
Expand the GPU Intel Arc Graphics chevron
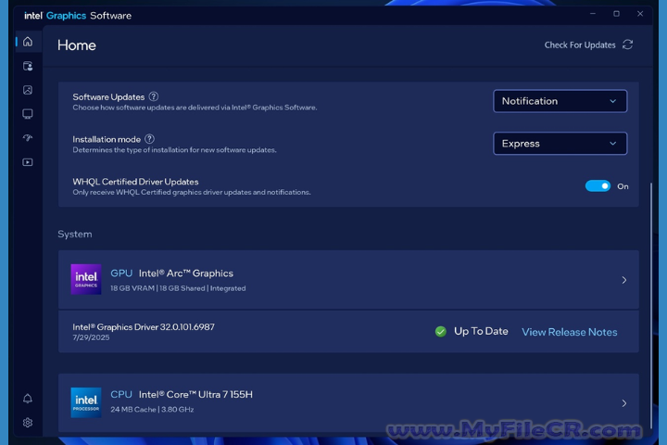(x=624, y=280)
